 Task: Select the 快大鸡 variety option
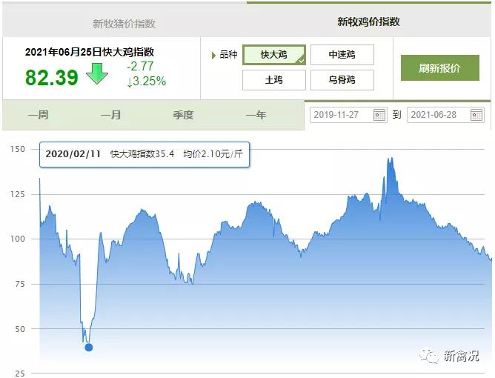coord(274,55)
